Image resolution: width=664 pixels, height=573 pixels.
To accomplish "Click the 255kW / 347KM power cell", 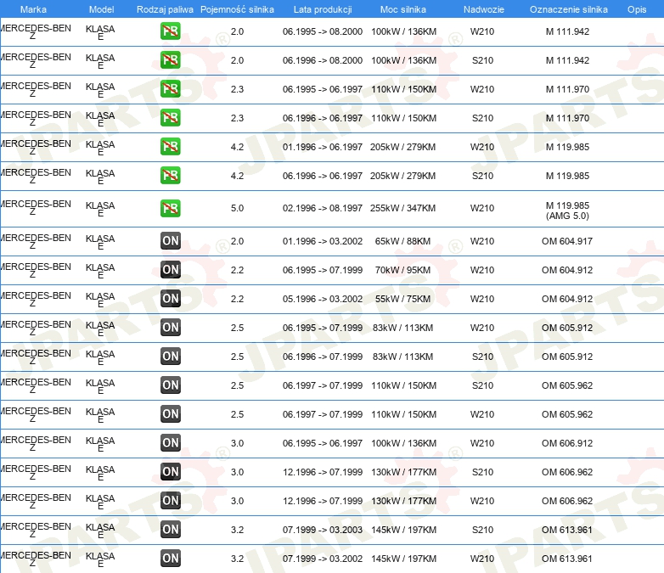I will (x=402, y=208).
